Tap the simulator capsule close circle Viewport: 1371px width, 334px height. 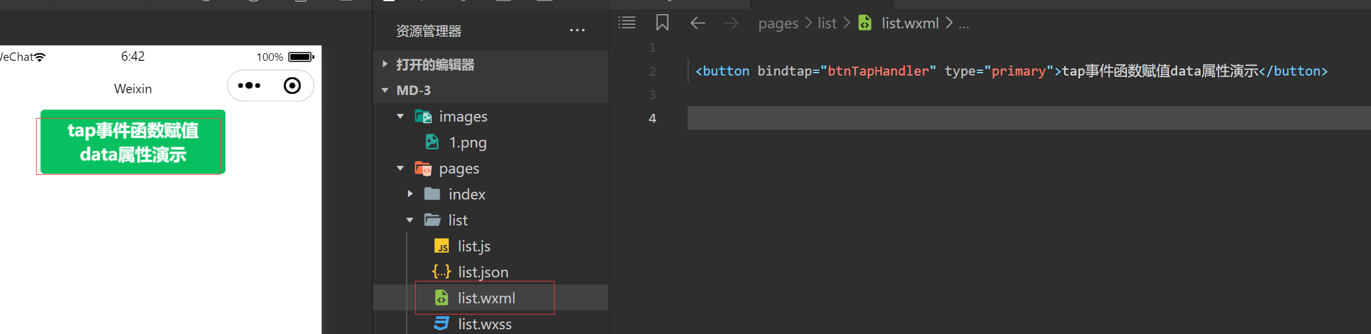tap(292, 86)
